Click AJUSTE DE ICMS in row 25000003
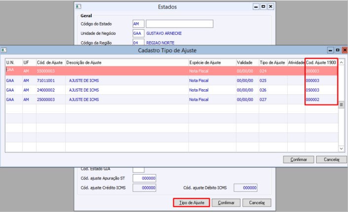 click(x=84, y=100)
